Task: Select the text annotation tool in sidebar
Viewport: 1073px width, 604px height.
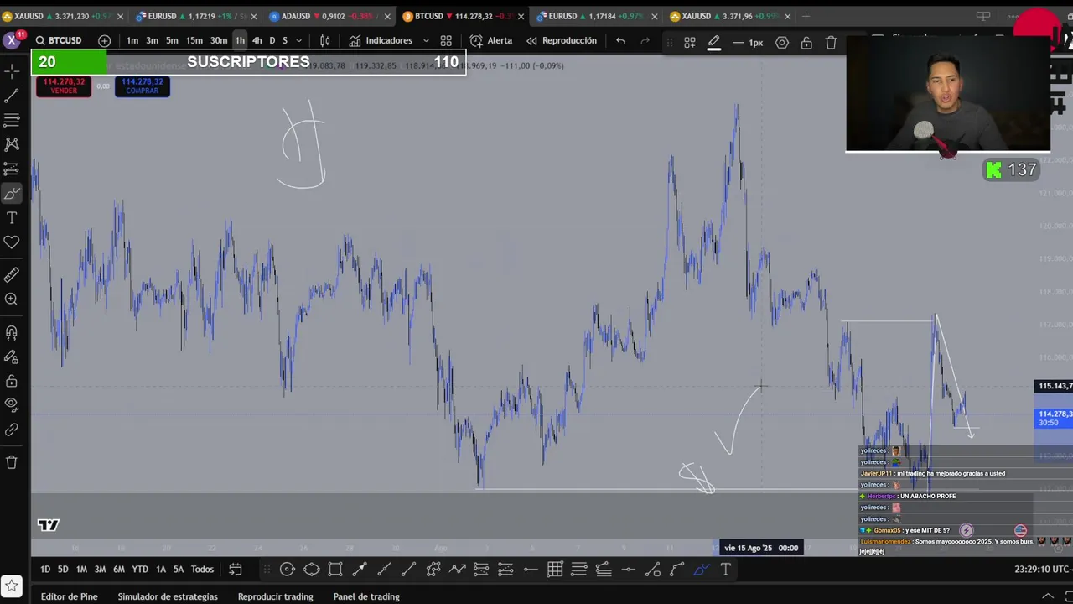Action: click(x=12, y=218)
